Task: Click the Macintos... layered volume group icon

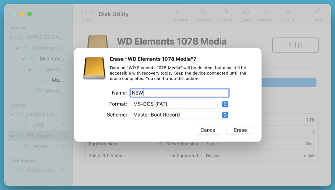Action: (x=32, y=59)
